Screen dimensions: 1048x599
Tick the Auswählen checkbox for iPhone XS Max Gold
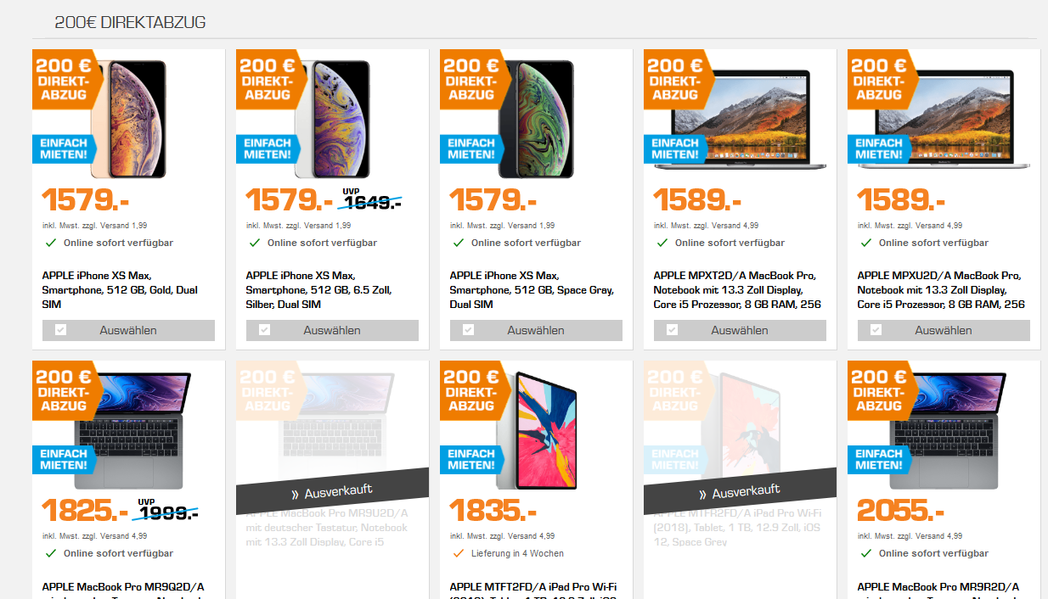point(60,330)
